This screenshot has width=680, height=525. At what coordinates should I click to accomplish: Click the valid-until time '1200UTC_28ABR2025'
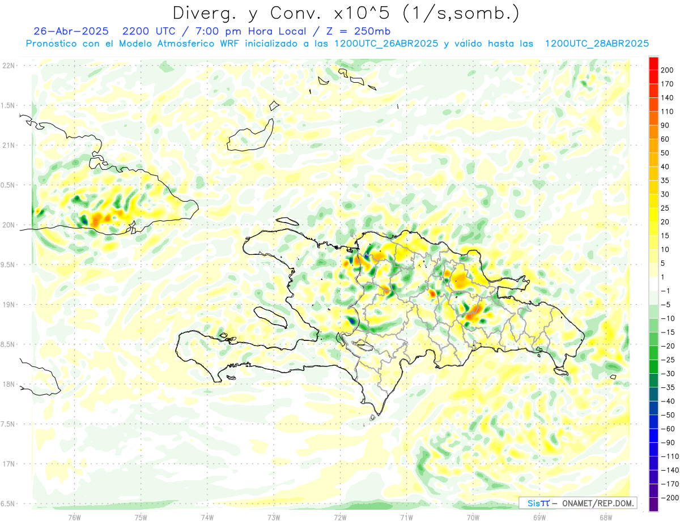click(x=597, y=44)
